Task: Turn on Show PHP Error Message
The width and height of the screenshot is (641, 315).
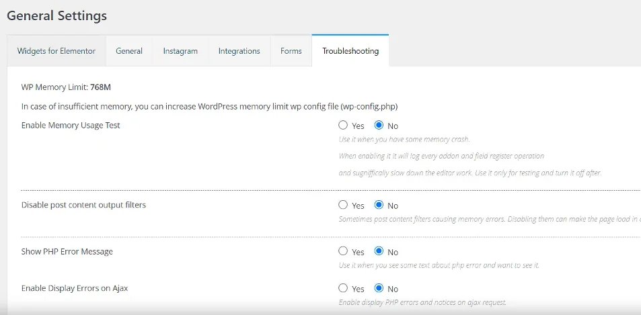Action: pos(343,251)
